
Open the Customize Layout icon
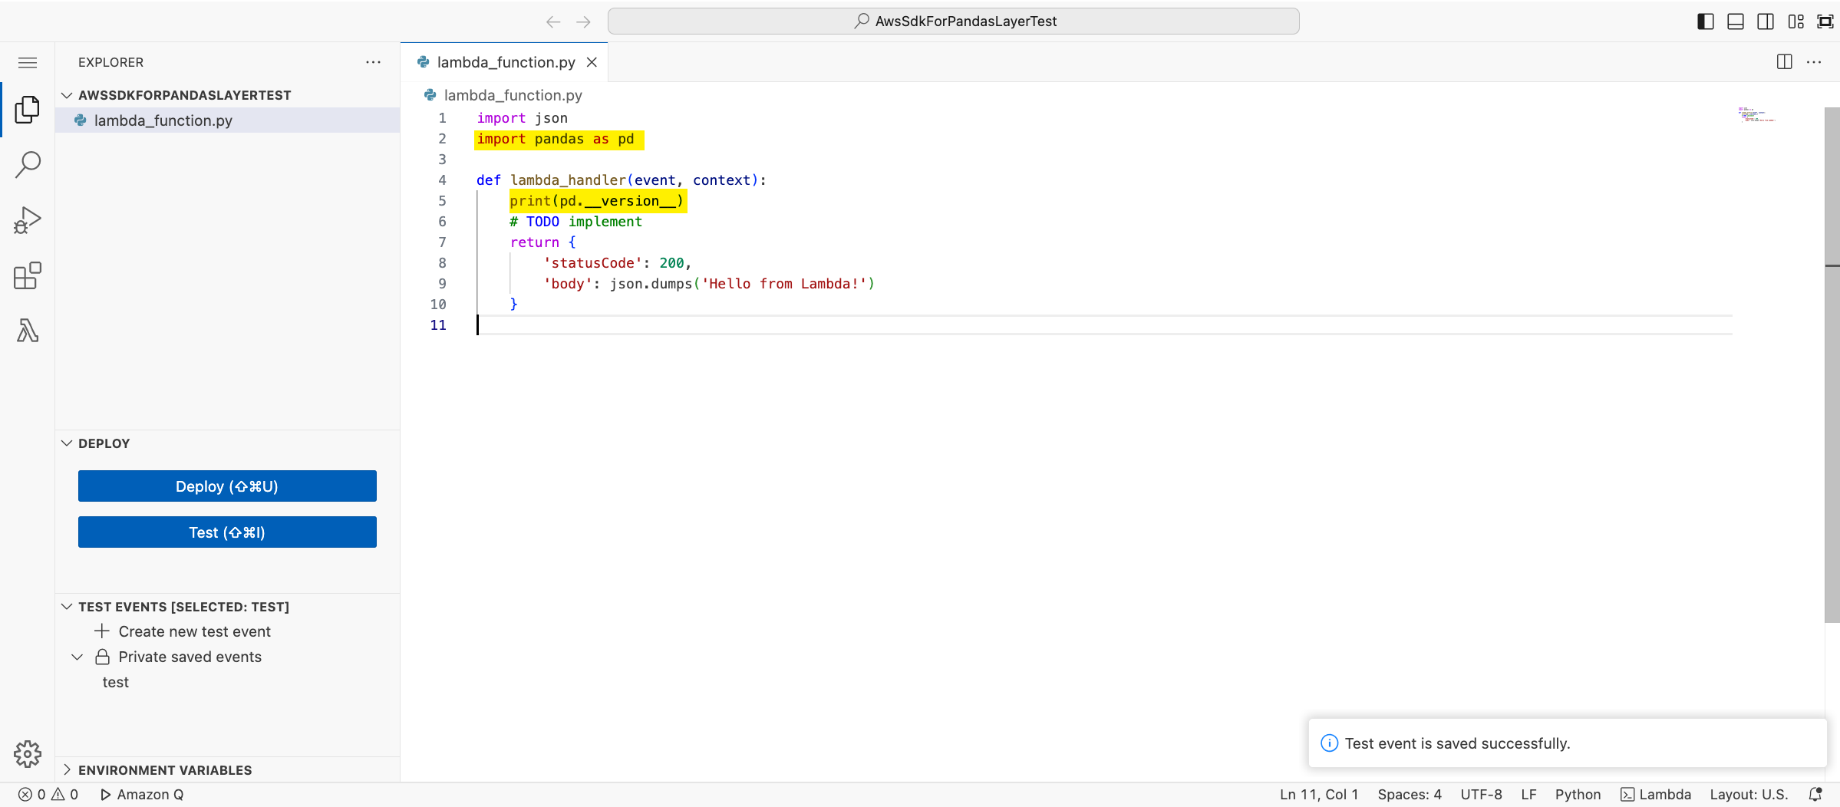(x=1796, y=21)
